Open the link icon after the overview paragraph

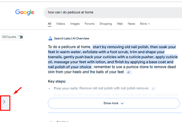click(129, 72)
